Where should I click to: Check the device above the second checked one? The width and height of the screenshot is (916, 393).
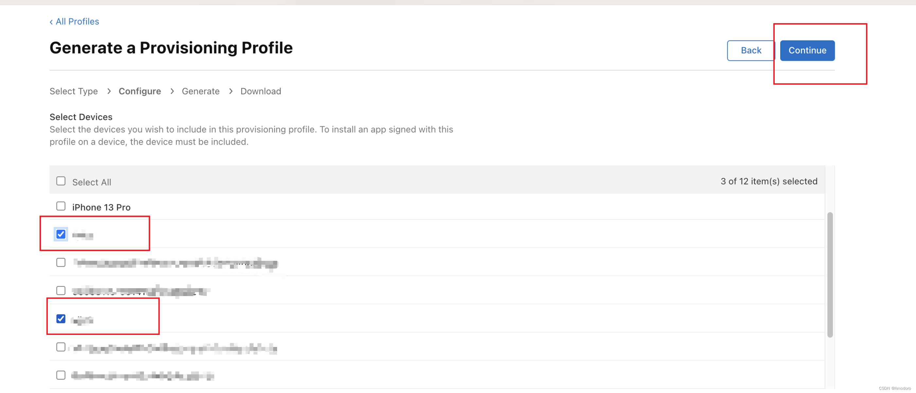[x=61, y=291]
